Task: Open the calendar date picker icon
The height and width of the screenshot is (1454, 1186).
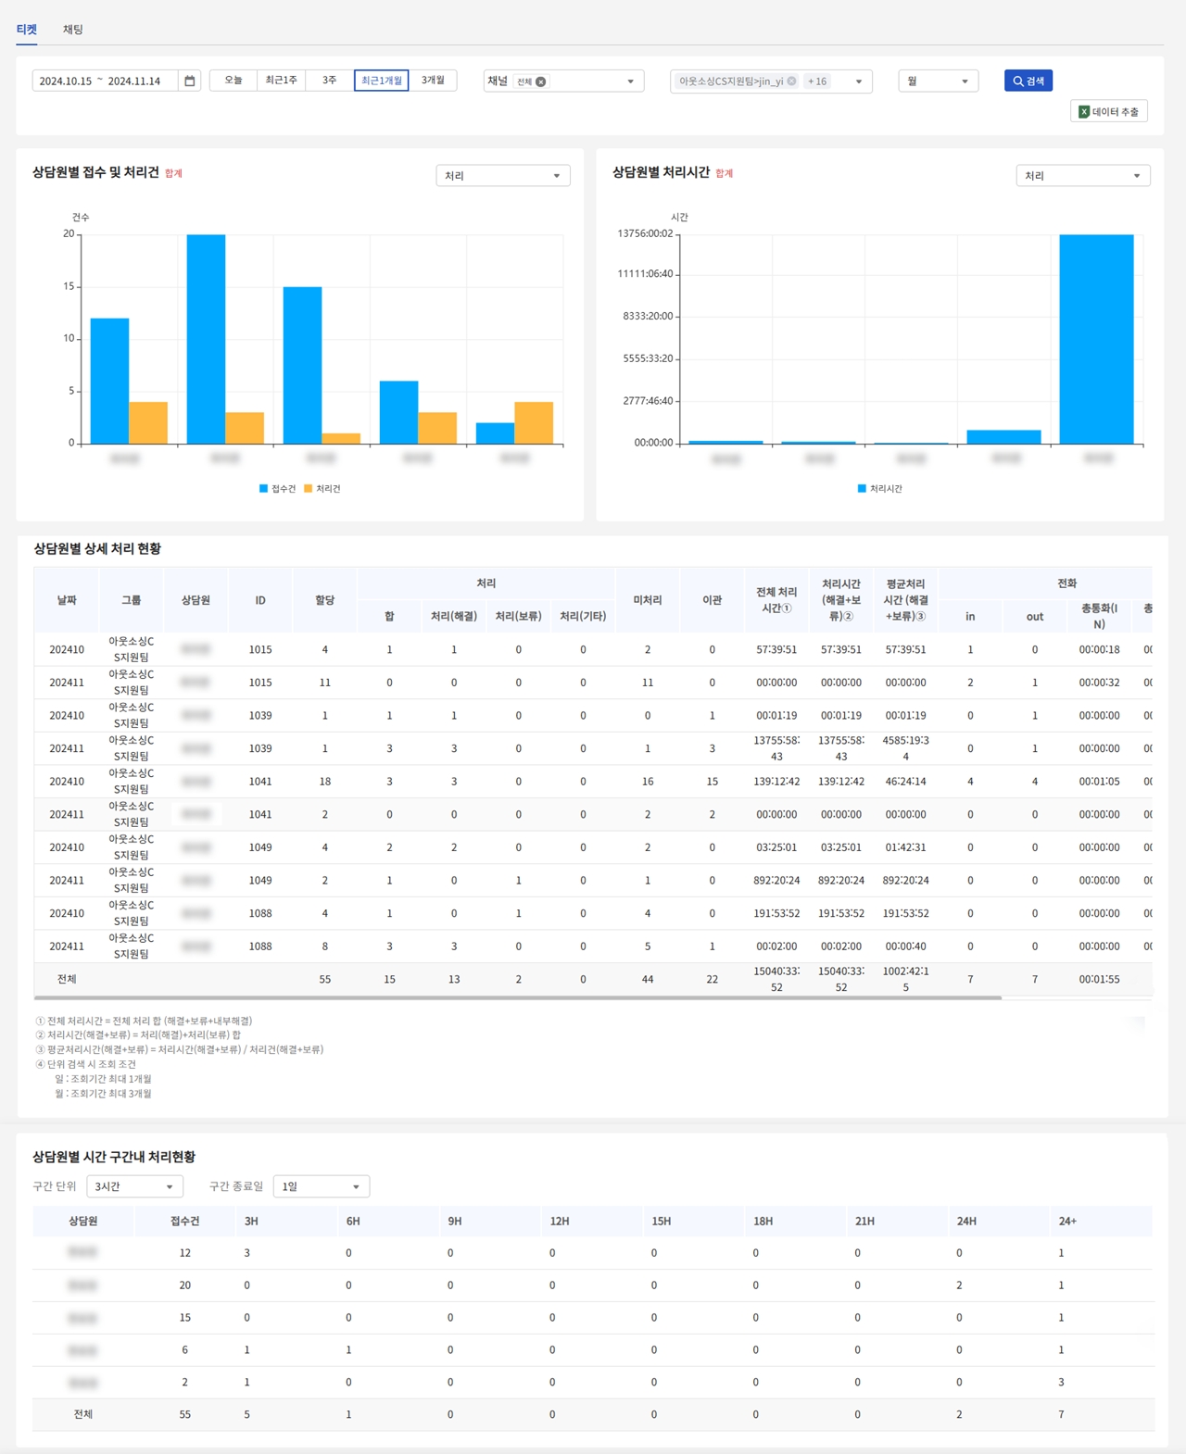Action: click(189, 81)
